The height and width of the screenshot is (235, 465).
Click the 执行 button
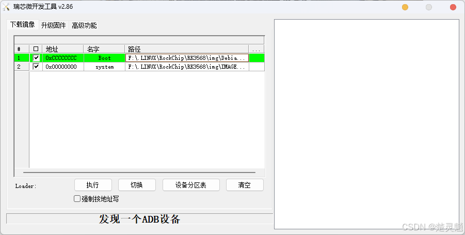93,185
